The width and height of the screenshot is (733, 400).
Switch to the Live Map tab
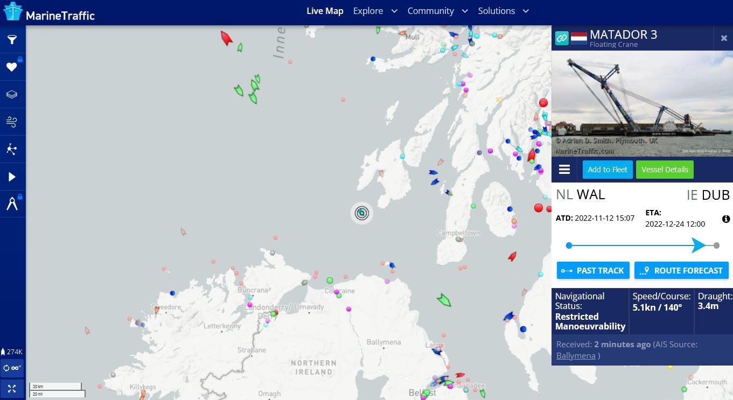(325, 11)
